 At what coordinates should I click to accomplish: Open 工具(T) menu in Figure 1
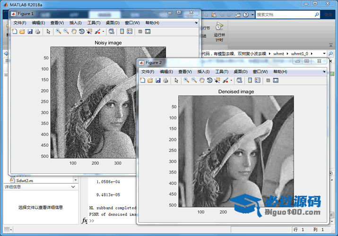pos(94,23)
